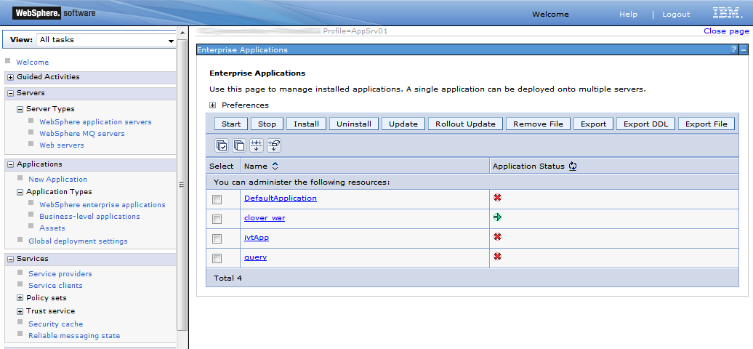Screen dimensions: 753x349
Task: Open the clover_war application link
Action: point(265,218)
